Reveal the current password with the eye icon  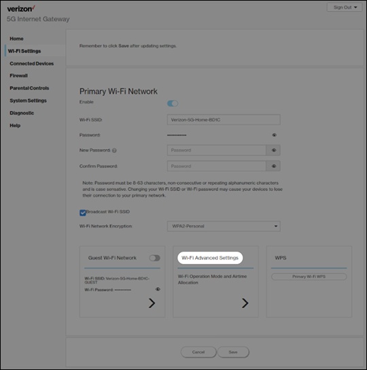(x=274, y=135)
